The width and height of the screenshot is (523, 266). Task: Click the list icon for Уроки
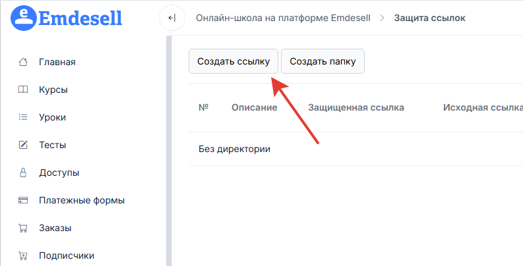click(23, 118)
